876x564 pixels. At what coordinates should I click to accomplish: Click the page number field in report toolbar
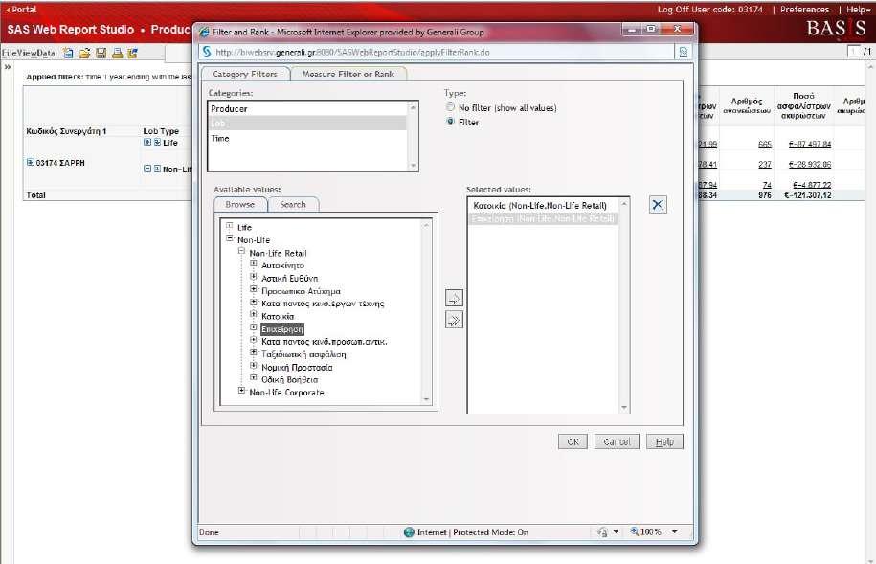(853, 52)
